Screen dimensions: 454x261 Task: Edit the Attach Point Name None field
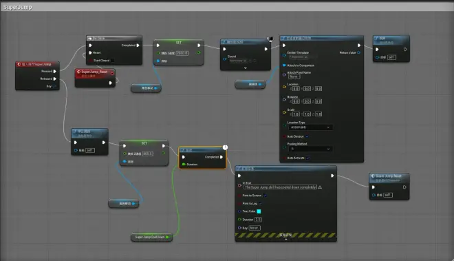[294, 76]
